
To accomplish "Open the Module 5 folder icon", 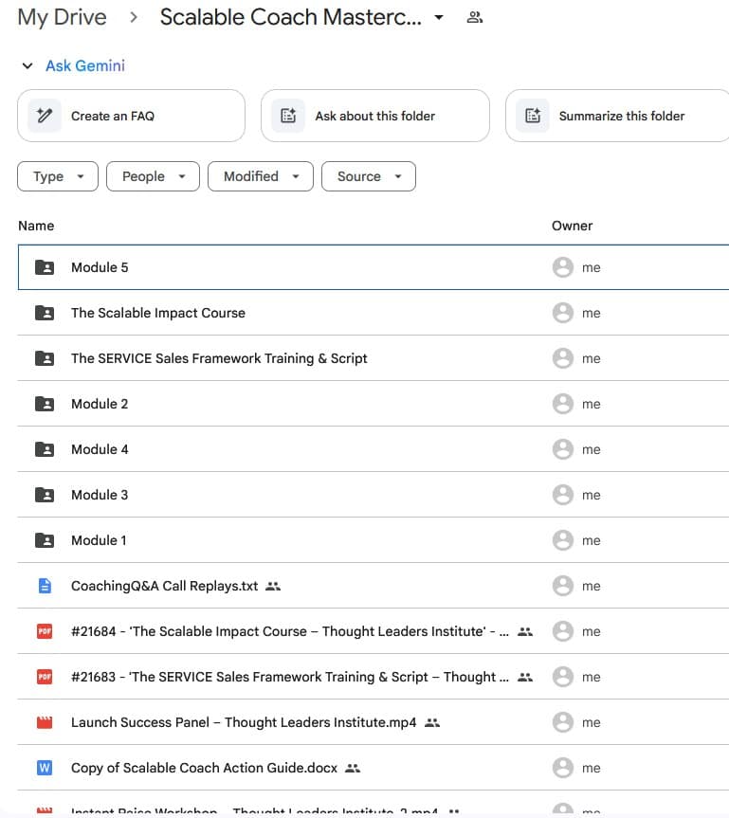I will tap(44, 267).
